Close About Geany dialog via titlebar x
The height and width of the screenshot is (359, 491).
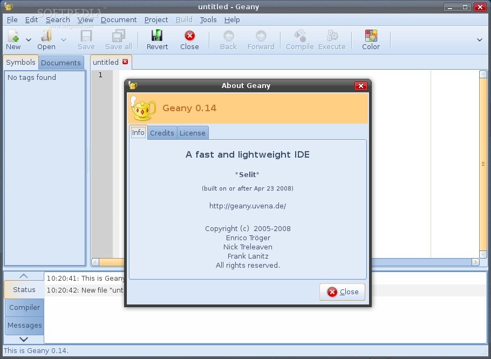point(361,86)
